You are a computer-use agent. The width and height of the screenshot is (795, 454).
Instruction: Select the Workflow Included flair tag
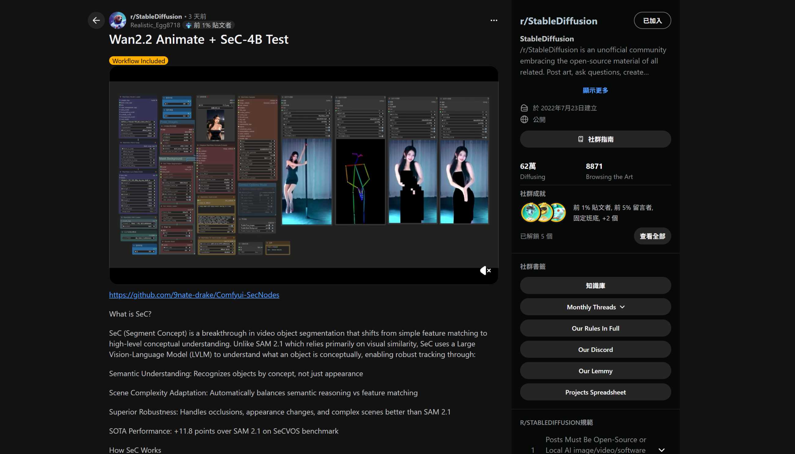coord(139,61)
